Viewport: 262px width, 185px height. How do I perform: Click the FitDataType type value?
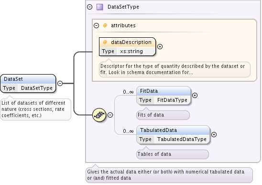pyautogui.click(x=172, y=100)
